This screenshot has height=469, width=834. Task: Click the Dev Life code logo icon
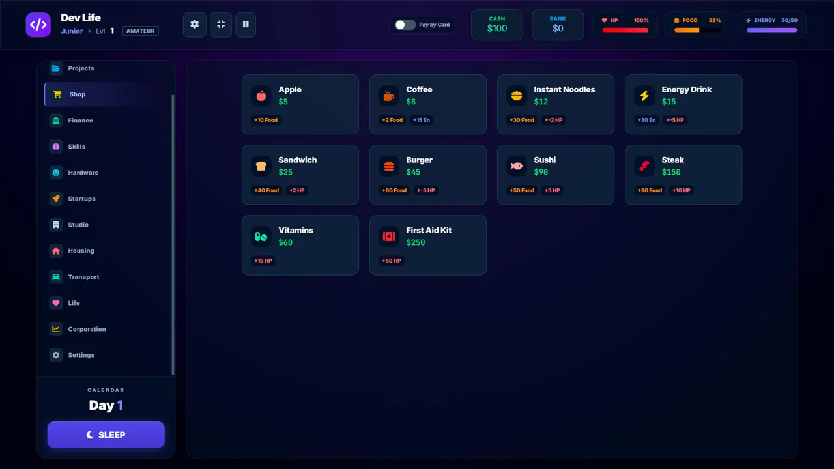(38, 25)
